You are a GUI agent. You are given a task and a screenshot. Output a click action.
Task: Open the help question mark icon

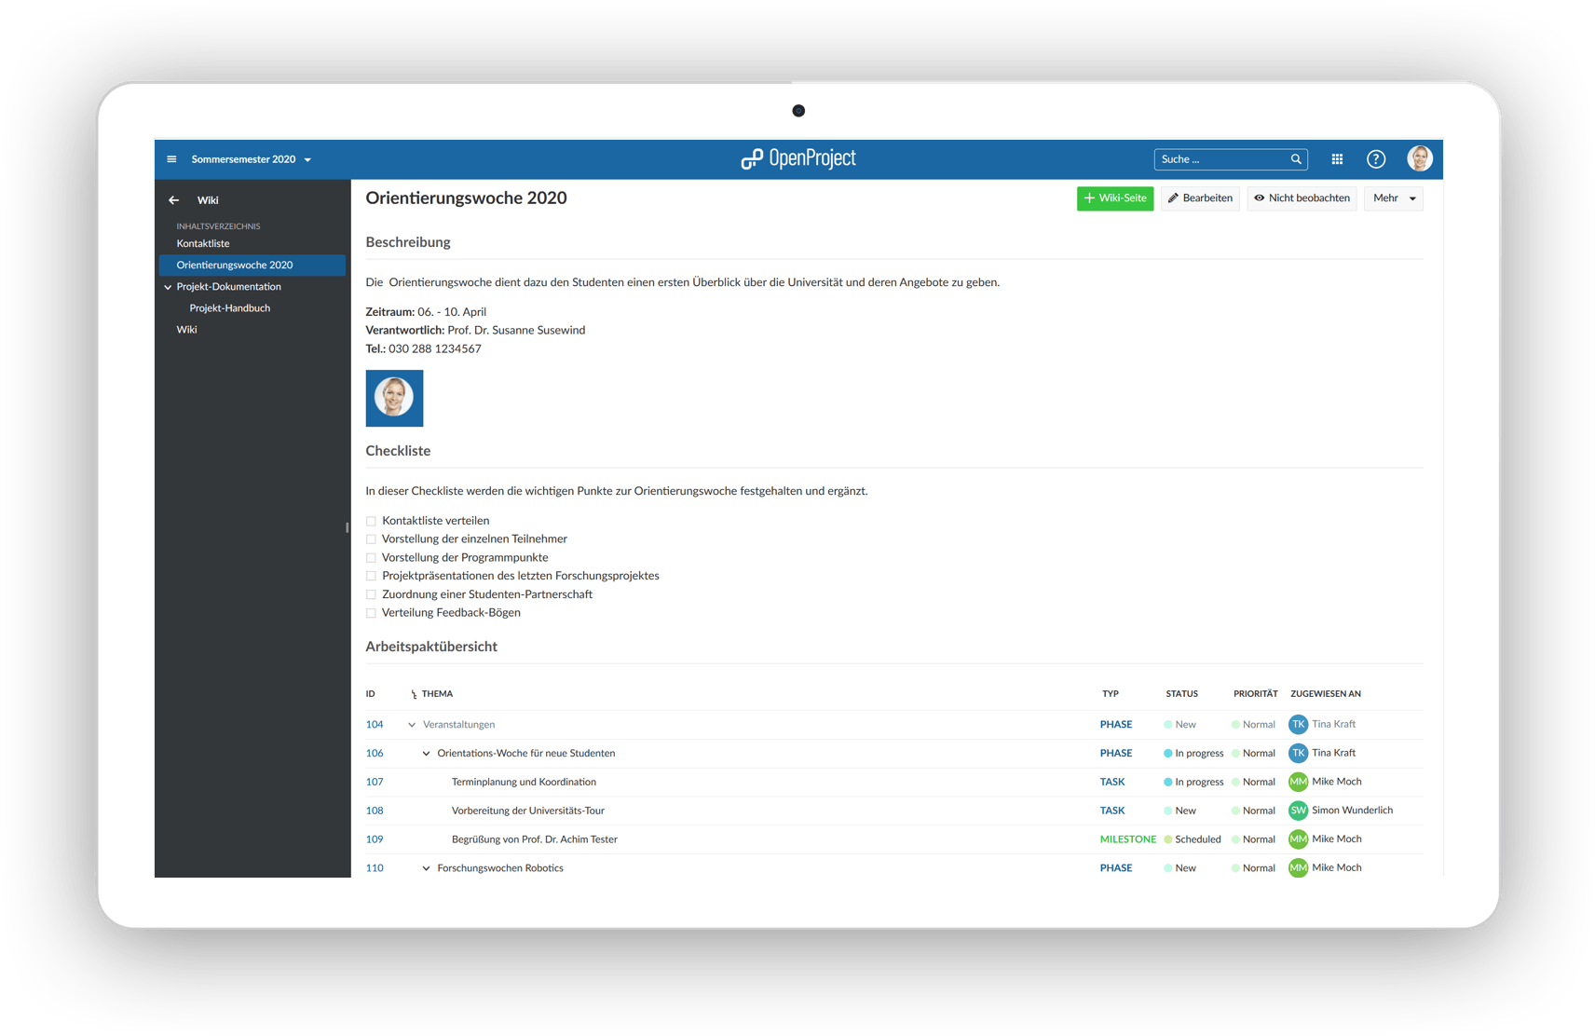pyautogui.click(x=1375, y=159)
